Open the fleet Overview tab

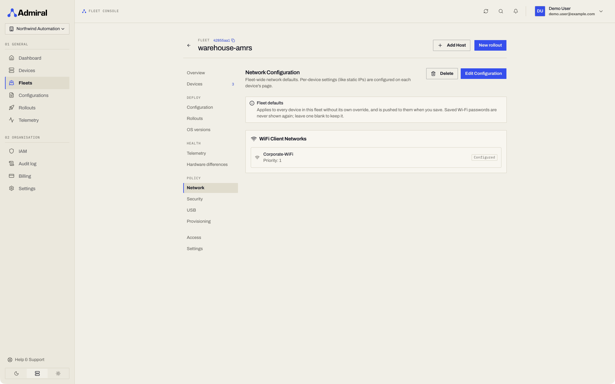tap(211, 73)
